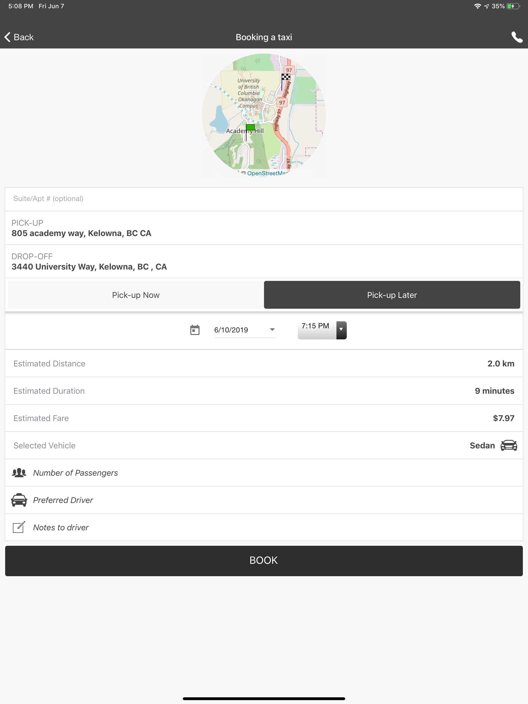528x704 pixels.
Task: Tap the location services arrow icon
Action: coord(486,6)
